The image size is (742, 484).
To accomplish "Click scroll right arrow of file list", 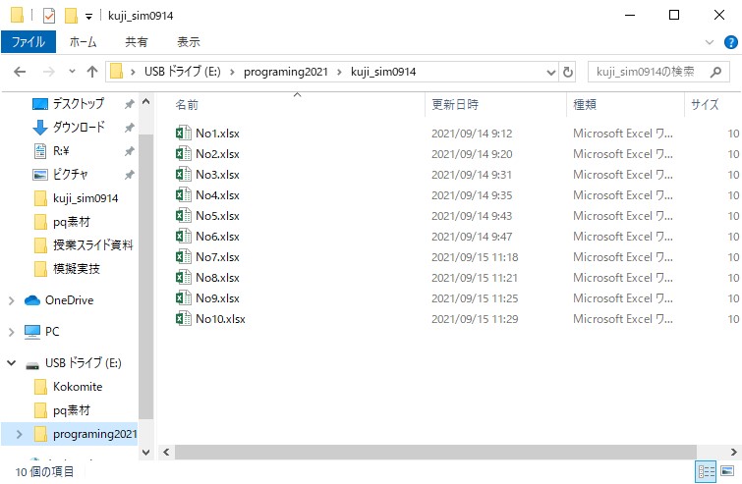I will click(733, 453).
